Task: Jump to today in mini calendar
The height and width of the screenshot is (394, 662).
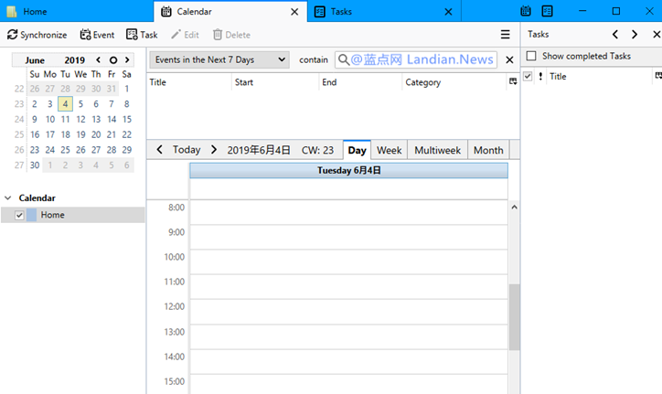Action: 112,60
